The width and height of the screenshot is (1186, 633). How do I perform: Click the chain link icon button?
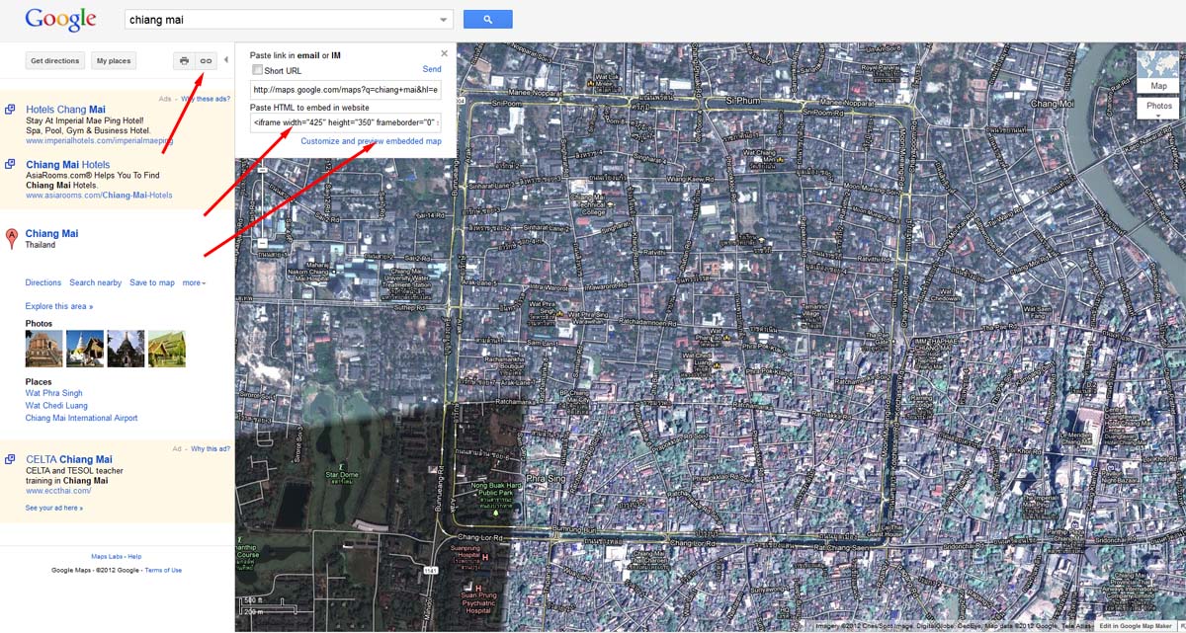[x=206, y=61]
